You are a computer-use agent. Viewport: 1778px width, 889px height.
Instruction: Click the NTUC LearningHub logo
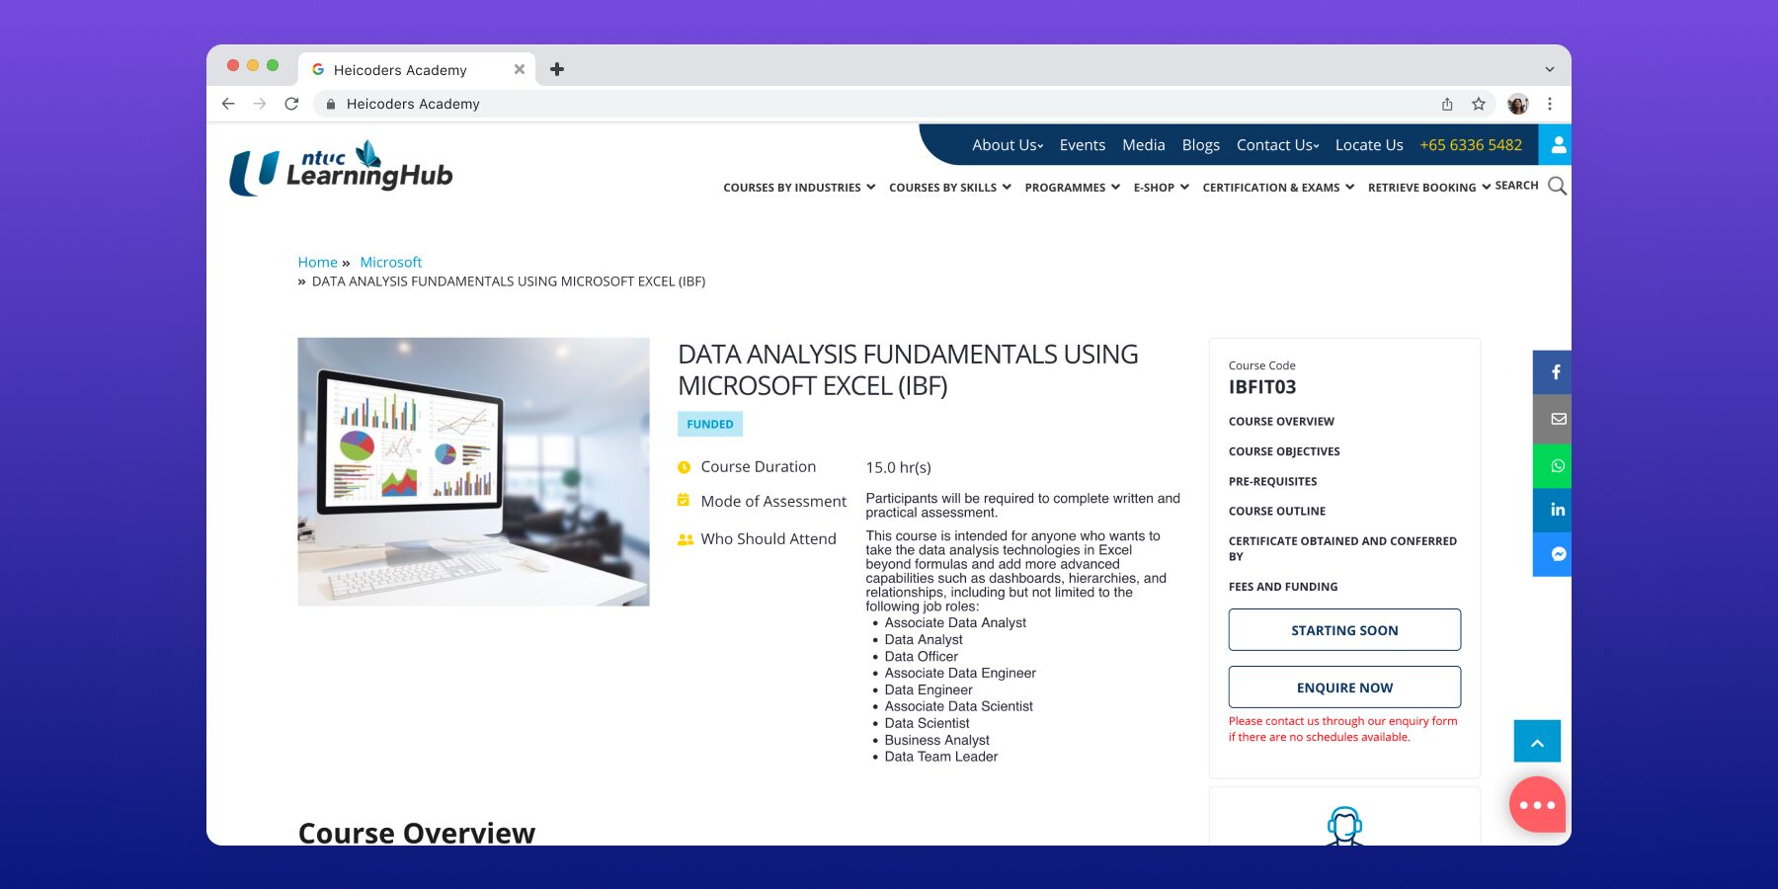(340, 170)
